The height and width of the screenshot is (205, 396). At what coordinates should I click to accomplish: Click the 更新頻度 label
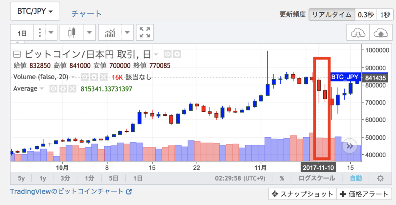(293, 15)
